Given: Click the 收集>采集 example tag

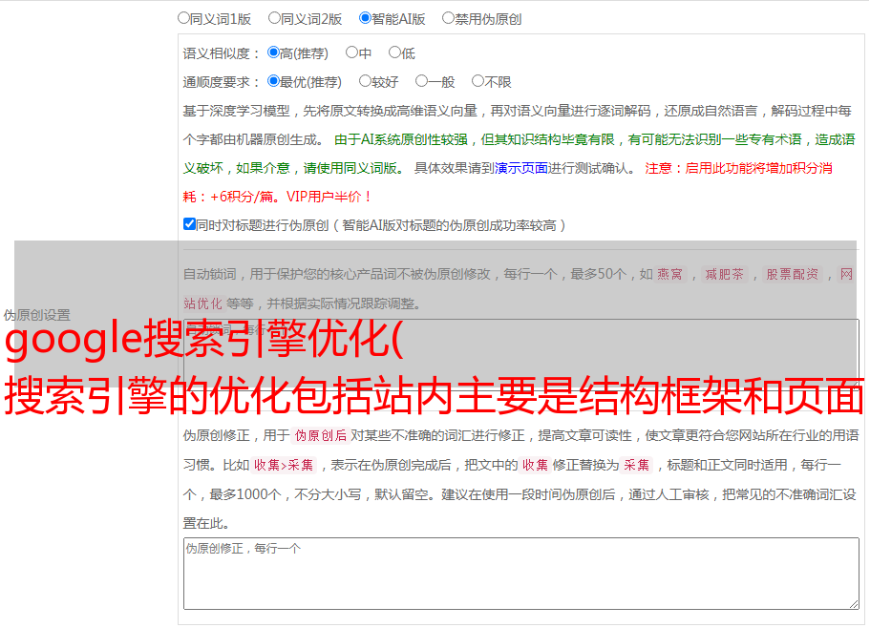Looking at the screenshot, I should click(x=284, y=465).
